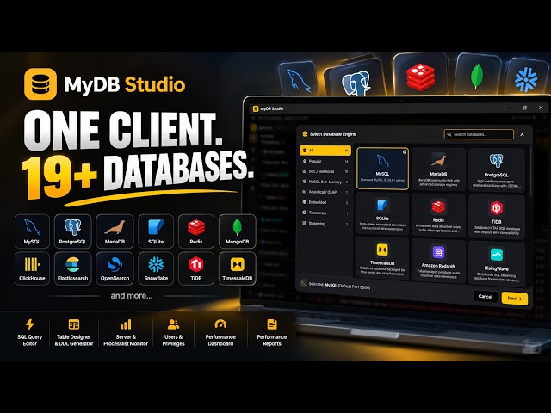Select the Embedded category

tap(325, 202)
